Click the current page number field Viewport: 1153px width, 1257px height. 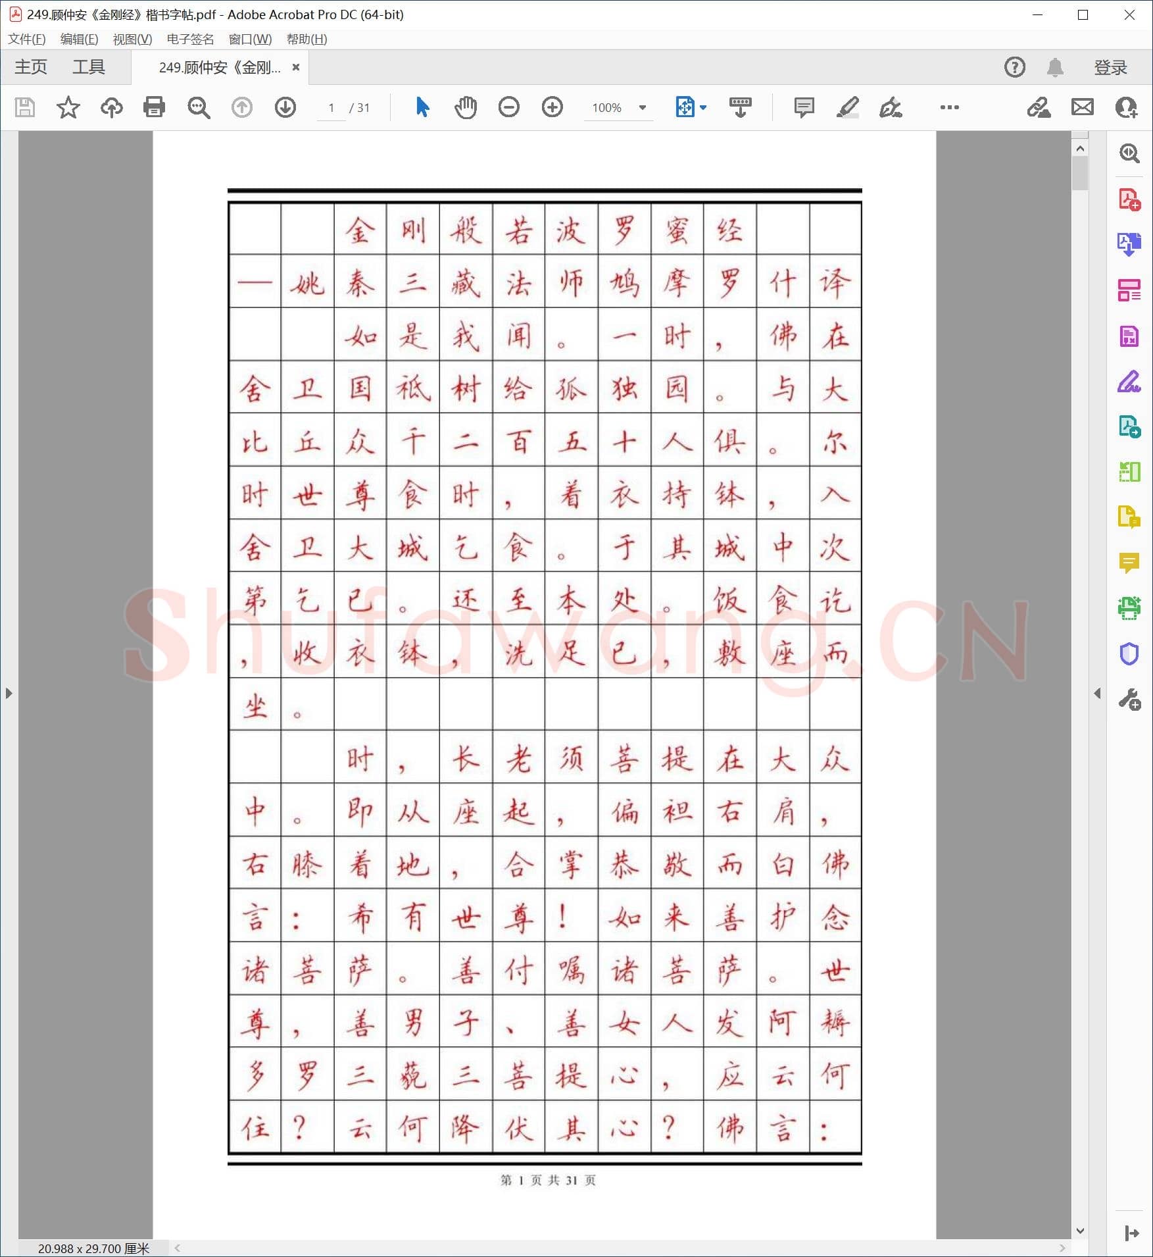click(331, 107)
